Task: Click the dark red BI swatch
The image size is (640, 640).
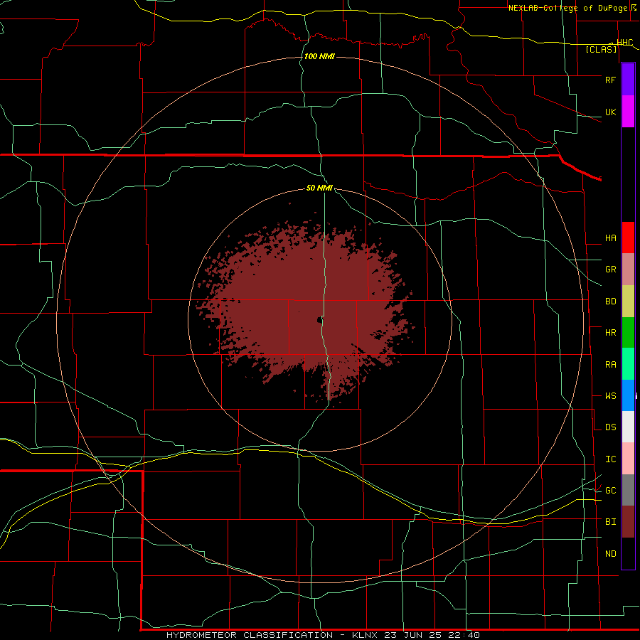Action: point(628,522)
